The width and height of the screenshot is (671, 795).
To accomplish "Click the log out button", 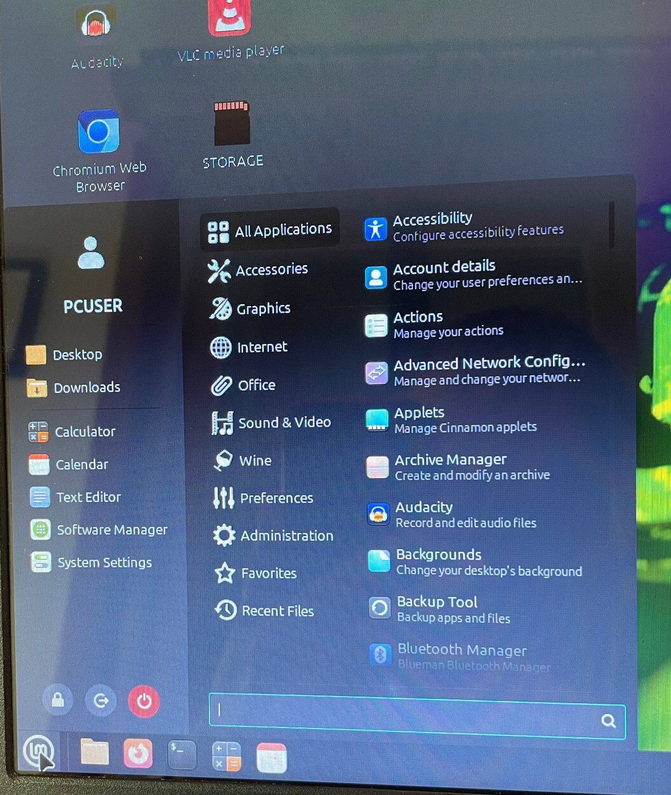I will (101, 701).
